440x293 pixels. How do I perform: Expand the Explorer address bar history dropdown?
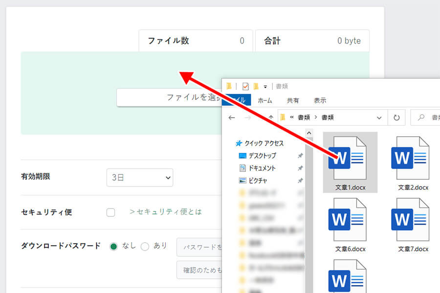click(x=379, y=118)
